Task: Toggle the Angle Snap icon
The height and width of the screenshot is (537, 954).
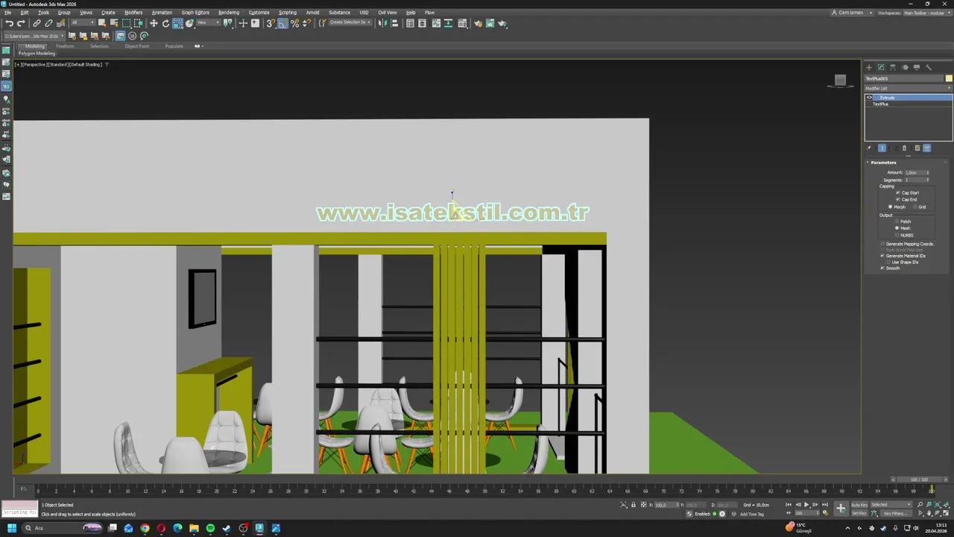Action: click(x=283, y=23)
